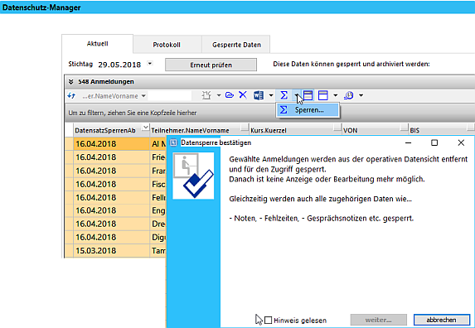Click the blue X delete icon
Image resolution: width=475 pixels, height=328 pixels.
pyautogui.click(x=243, y=95)
